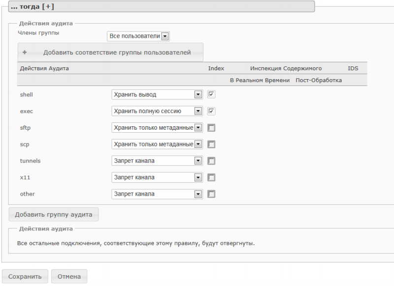394x286 pixels.
Task: Enable the Index checkbox for sftp
Action: [211, 128]
